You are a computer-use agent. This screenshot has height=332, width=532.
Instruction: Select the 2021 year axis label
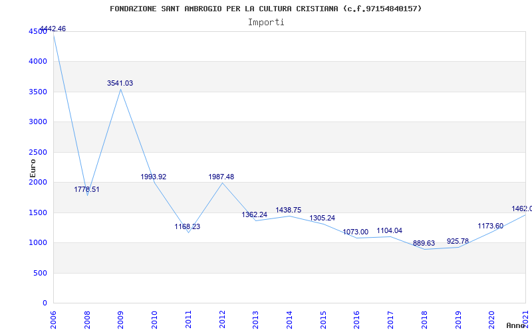pyautogui.click(x=526, y=318)
